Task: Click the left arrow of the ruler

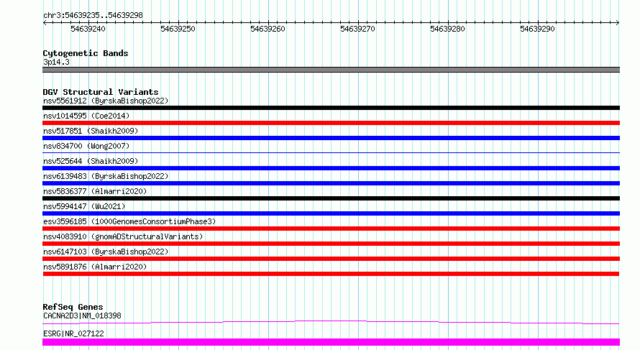Action: click(x=45, y=23)
